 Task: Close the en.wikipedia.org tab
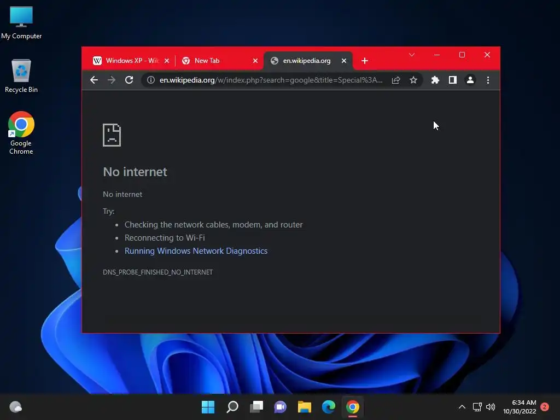click(x=344, y=61)
